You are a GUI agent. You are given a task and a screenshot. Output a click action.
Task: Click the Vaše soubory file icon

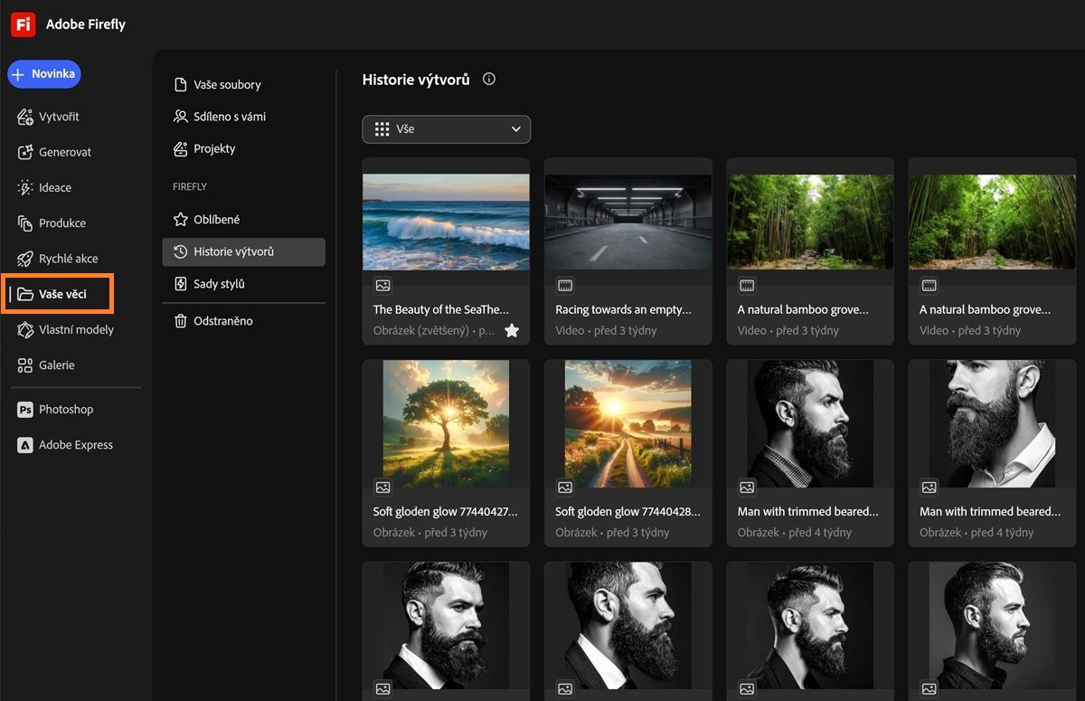pyautogui.click(x=180, y=84)
